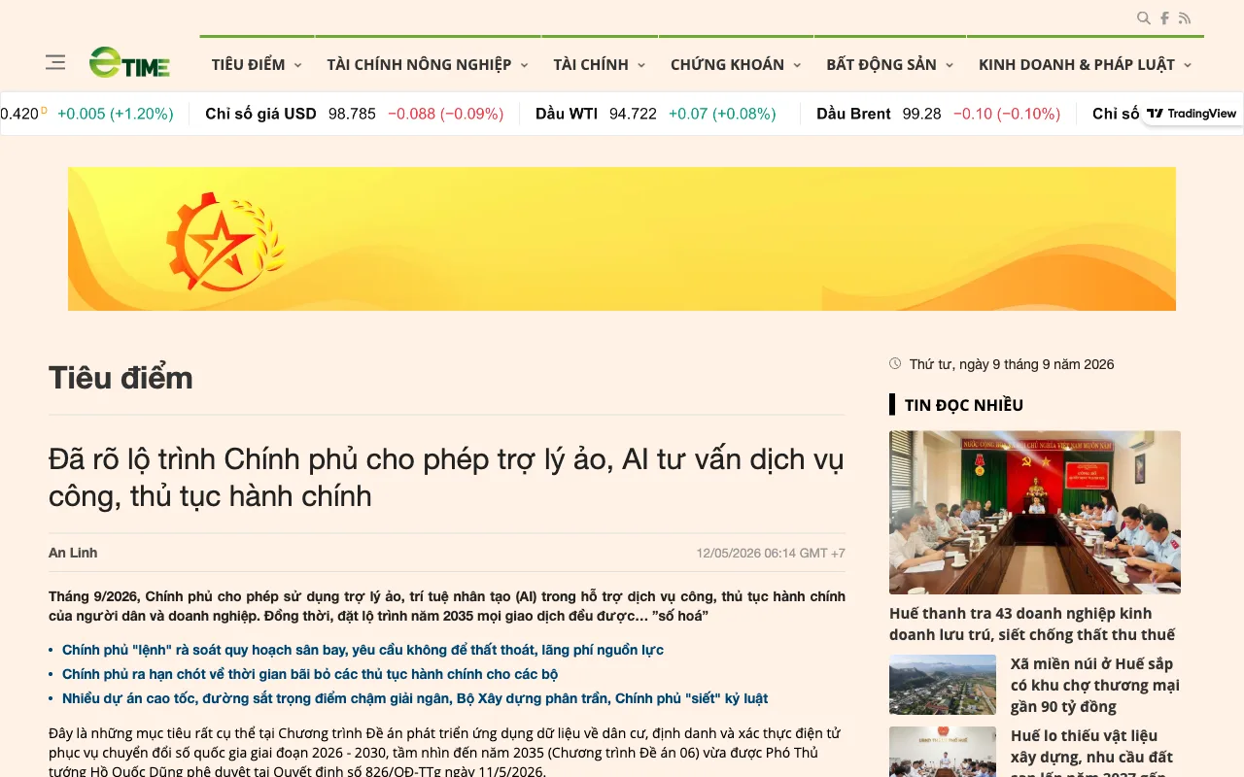The image size is (1244, 777).
Task: Open meeting room photo thumbnail in Tin đọc nhiều
Action: coord(1035,512)
